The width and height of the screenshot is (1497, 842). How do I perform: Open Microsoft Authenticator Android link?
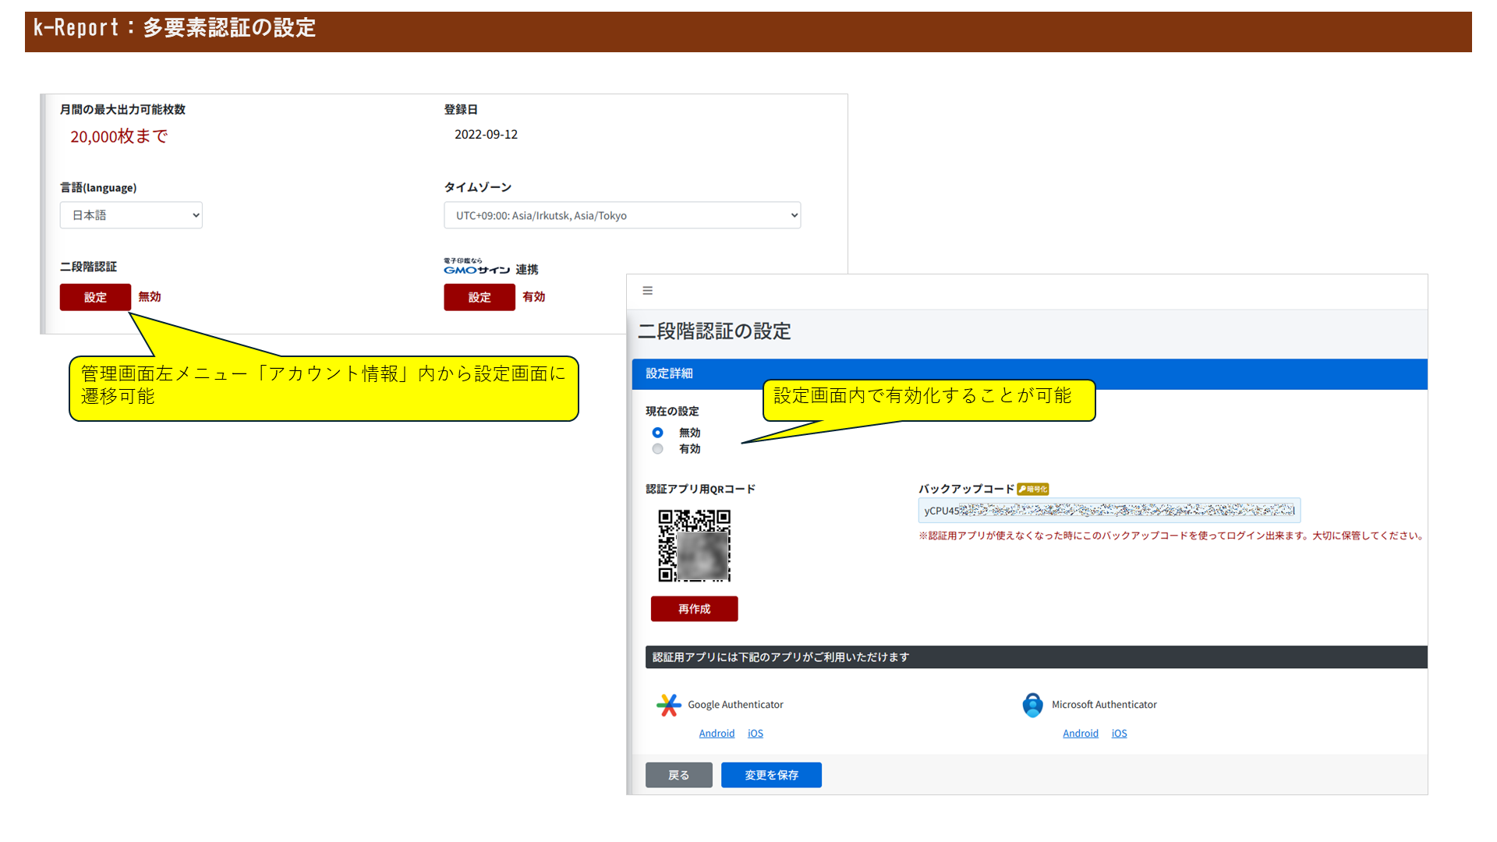pyautogui.click(x=1080, y=734)
